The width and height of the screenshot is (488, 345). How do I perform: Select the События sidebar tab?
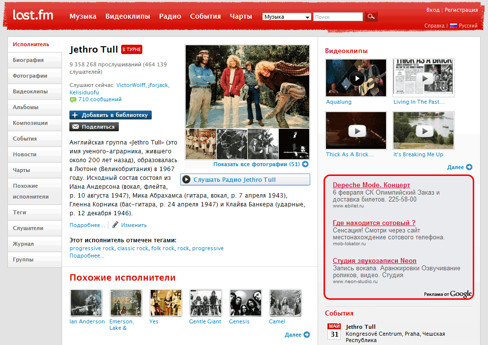(34, 139)
